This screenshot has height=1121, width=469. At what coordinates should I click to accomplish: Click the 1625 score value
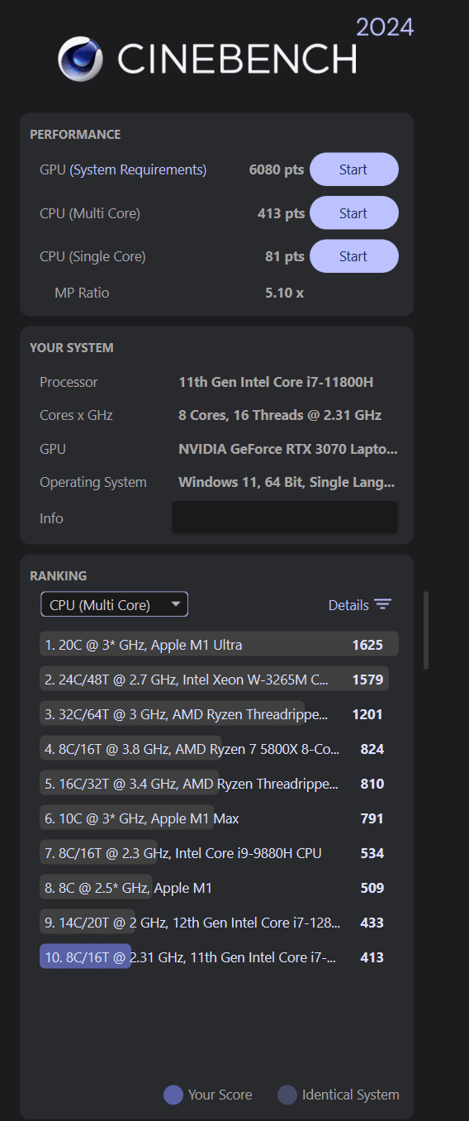pyautogui.click(x=367, y=644)
